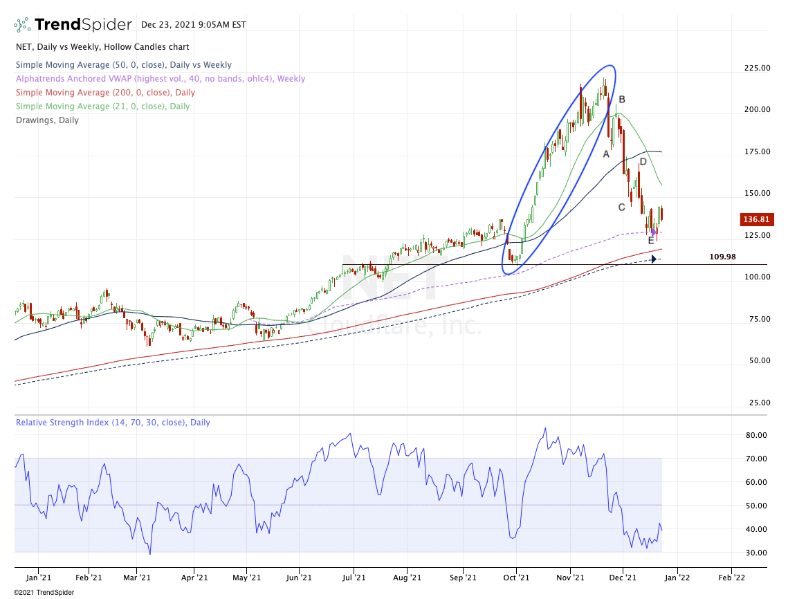This screenshot has height=599, width=788.
Task: Click the letter 'B' drawing annotation
Action: [622, 100]
